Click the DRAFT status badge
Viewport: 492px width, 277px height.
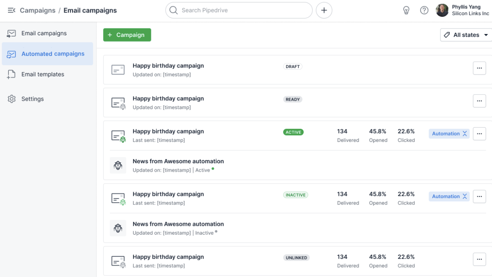[292, 67]
